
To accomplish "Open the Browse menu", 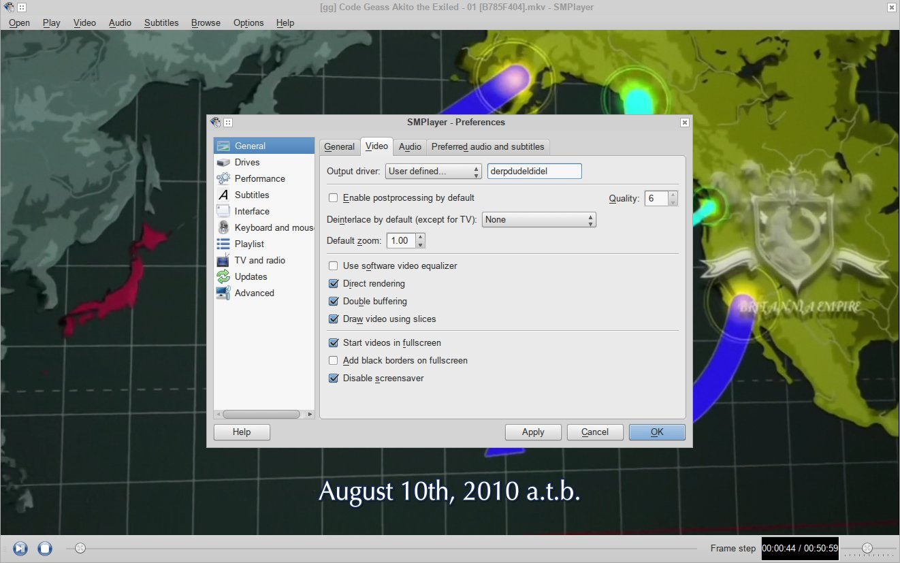I will click(x=206, y=22).
